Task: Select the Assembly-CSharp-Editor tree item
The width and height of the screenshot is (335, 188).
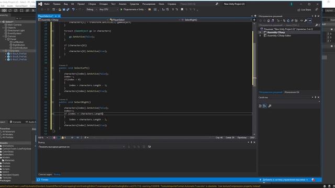Action: pyautogui.click(x=279, y=36)
